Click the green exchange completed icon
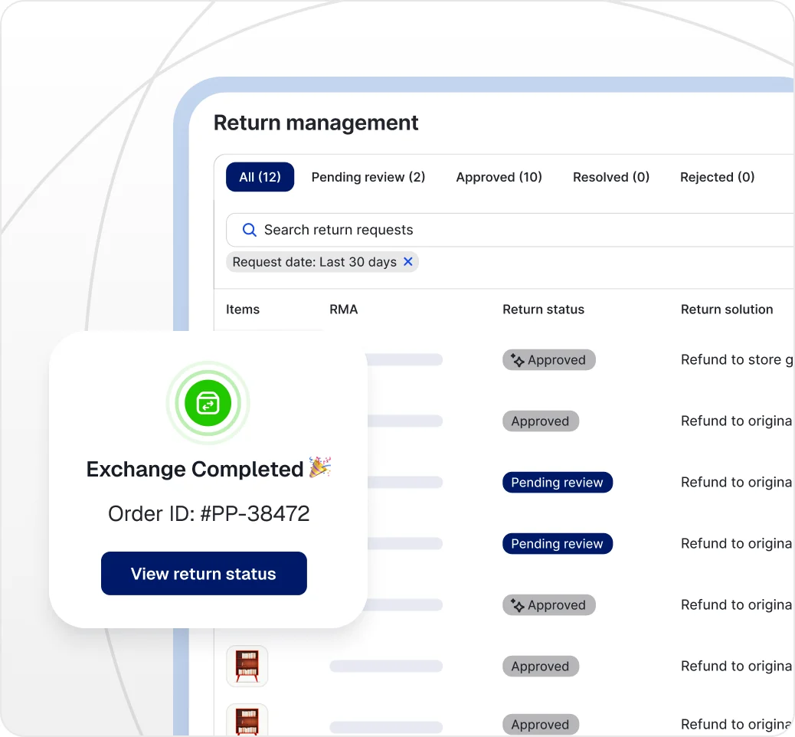Screen dimensions: 795x737 pos(208,403)
